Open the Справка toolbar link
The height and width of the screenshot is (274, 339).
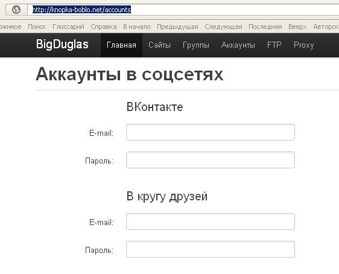pos(104,27)
